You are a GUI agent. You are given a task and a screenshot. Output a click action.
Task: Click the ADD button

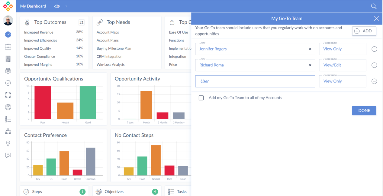(x=364, y=31)
